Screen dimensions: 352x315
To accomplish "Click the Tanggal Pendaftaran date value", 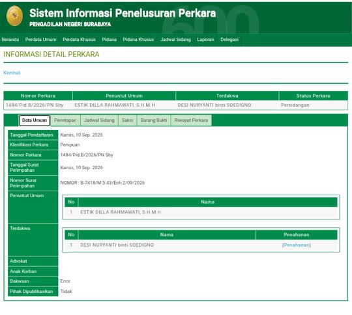I will (81, 135).
